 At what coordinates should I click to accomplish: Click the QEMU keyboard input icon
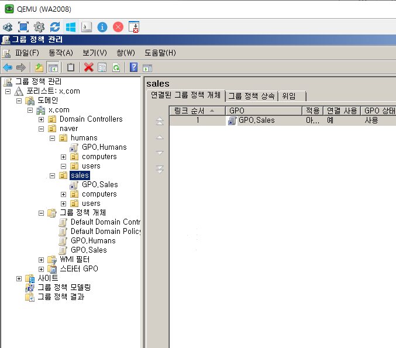click(x=87, y=27)
